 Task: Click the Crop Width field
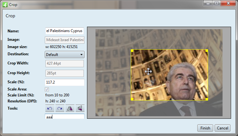(65, 63)
